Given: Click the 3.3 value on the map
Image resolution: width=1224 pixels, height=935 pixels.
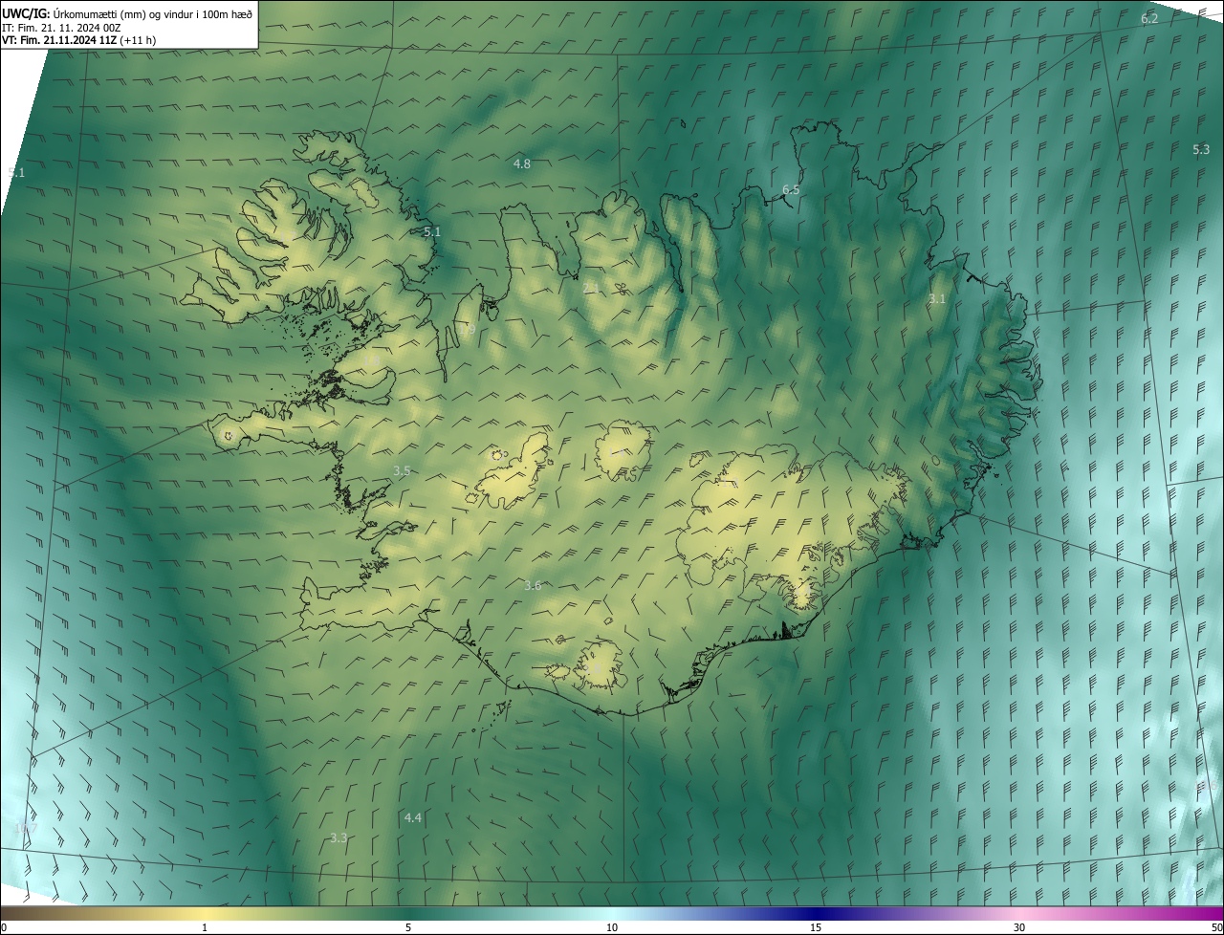Looking at the screenshot, I should coord(339,837).
